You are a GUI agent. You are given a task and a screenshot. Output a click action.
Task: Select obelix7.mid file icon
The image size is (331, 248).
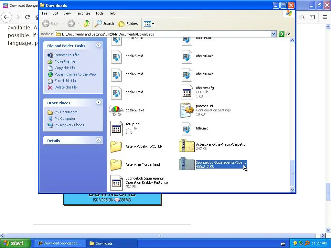click(116, 75)
